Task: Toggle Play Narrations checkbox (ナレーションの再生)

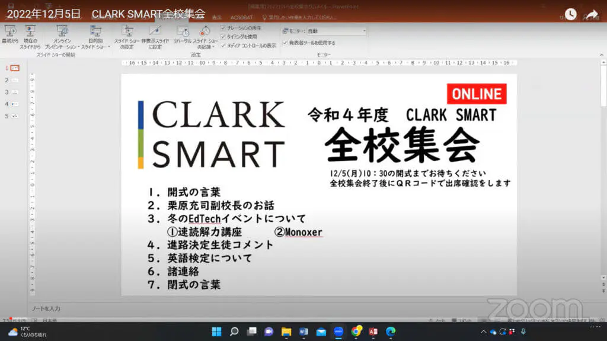Action: (x=223, y=28)
